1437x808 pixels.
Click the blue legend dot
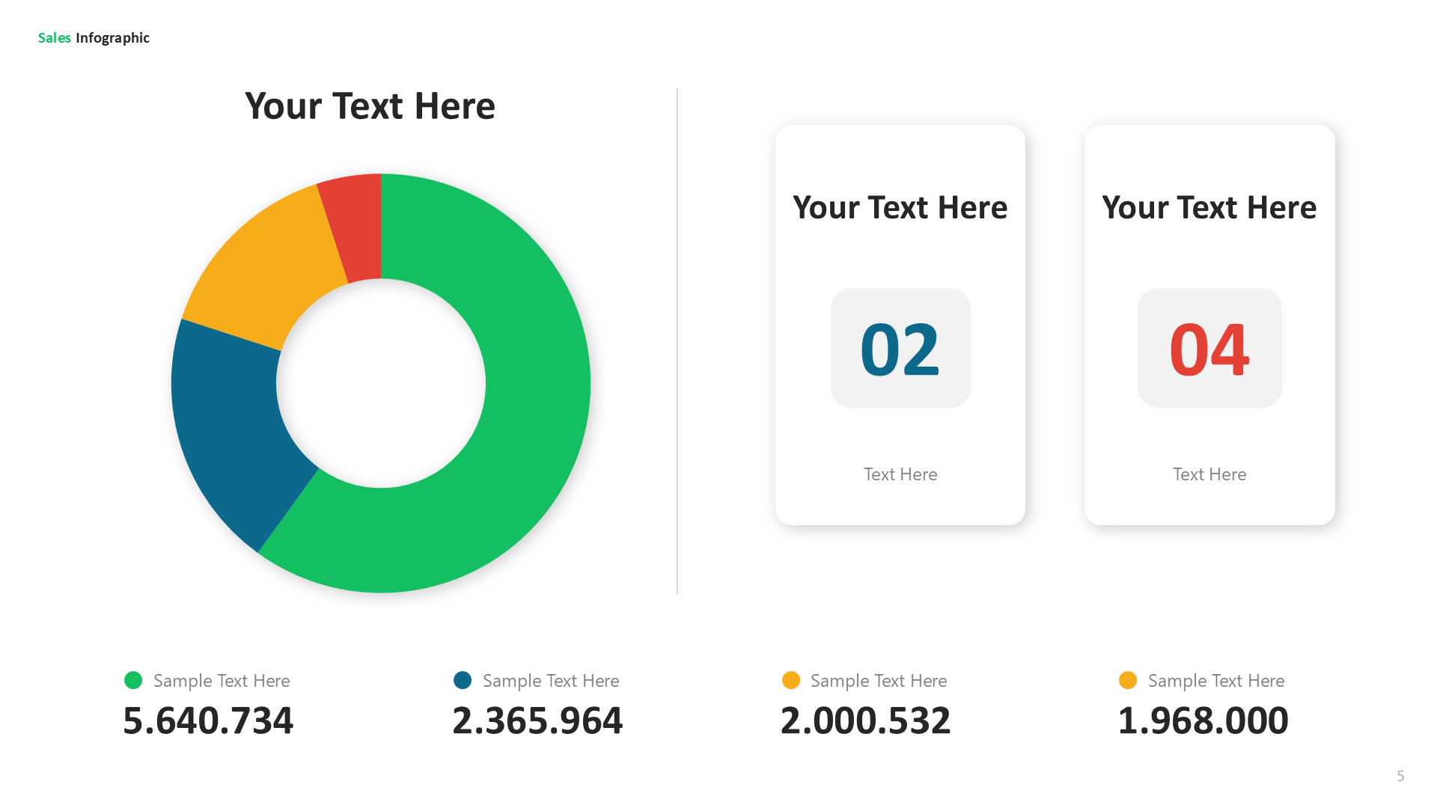click(x=463, y=680)
